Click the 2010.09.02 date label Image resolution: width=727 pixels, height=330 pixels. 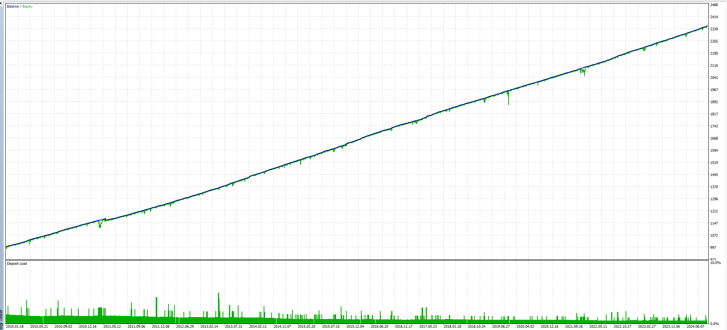tap(63, 327)
